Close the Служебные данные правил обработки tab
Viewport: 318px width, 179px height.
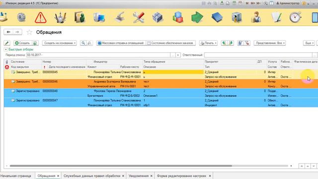(123, 176)
